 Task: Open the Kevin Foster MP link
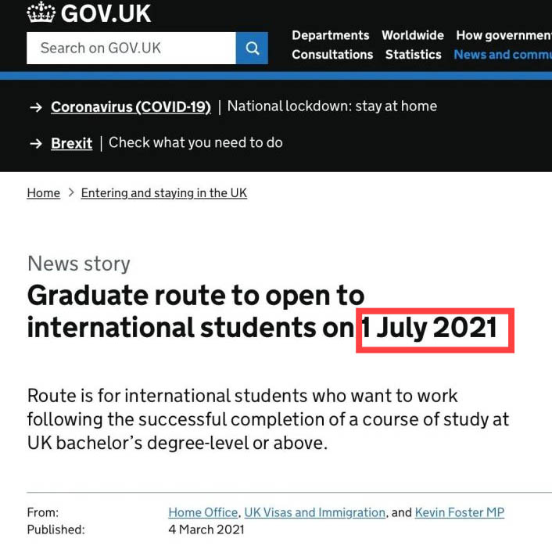pyautogui.click(x=460, y=512)
